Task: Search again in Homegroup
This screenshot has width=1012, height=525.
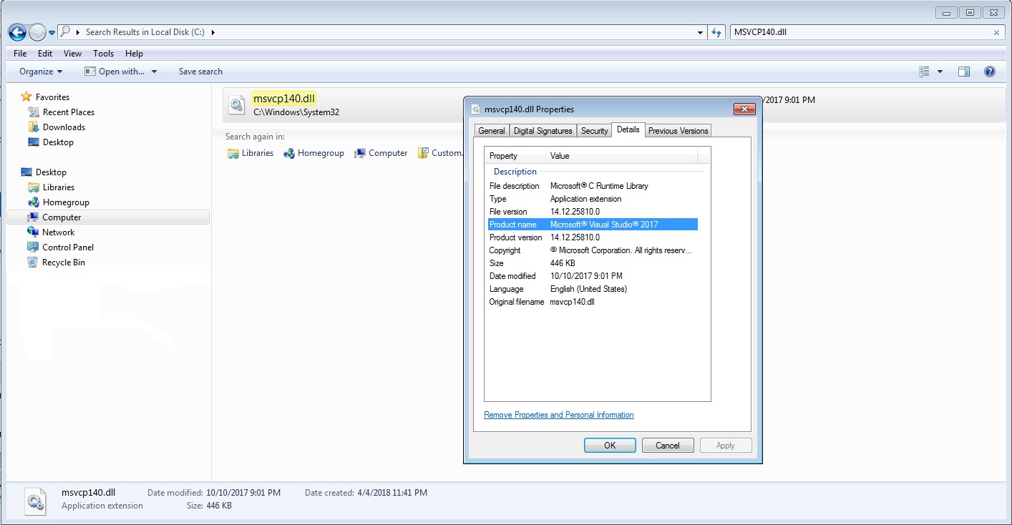Action: point(313,153)
